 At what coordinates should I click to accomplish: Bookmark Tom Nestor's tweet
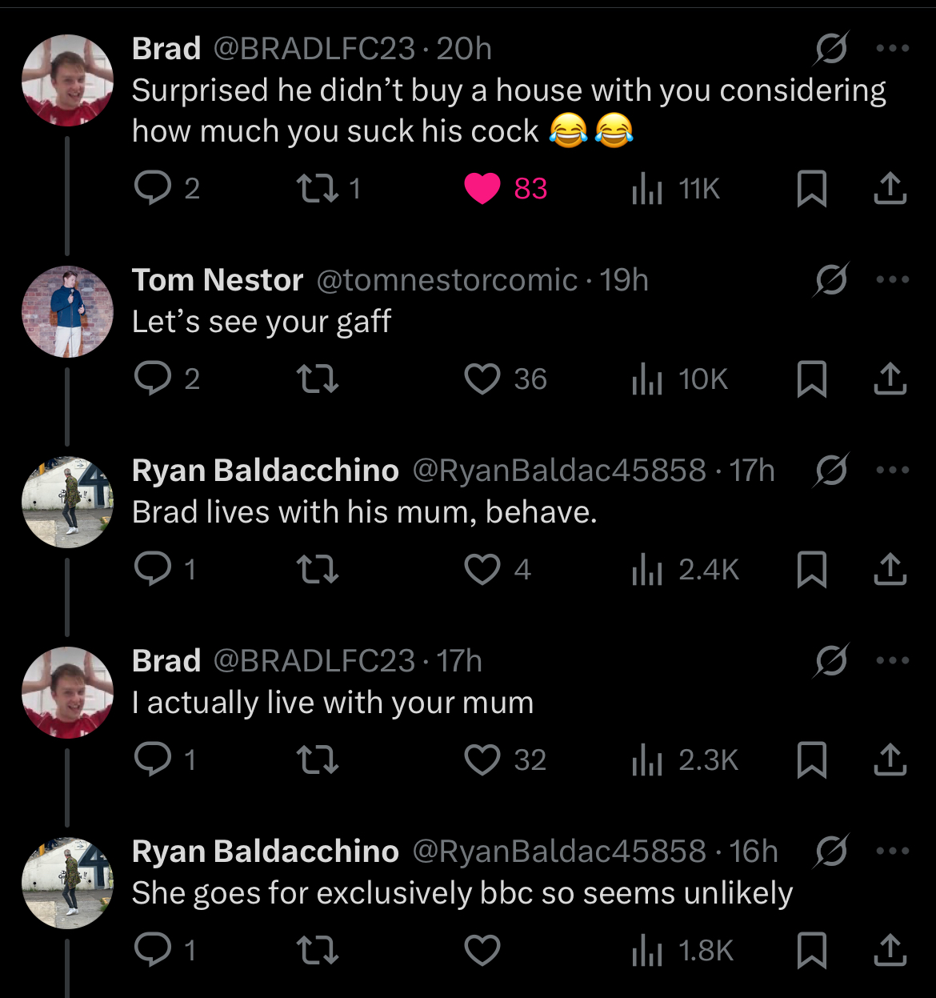click(811, 379)
